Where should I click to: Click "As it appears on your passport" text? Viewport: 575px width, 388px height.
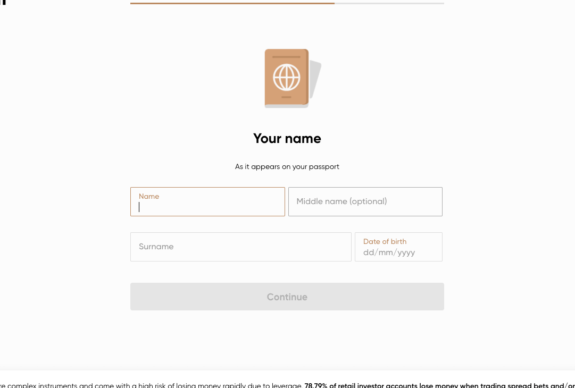(287, 167)
